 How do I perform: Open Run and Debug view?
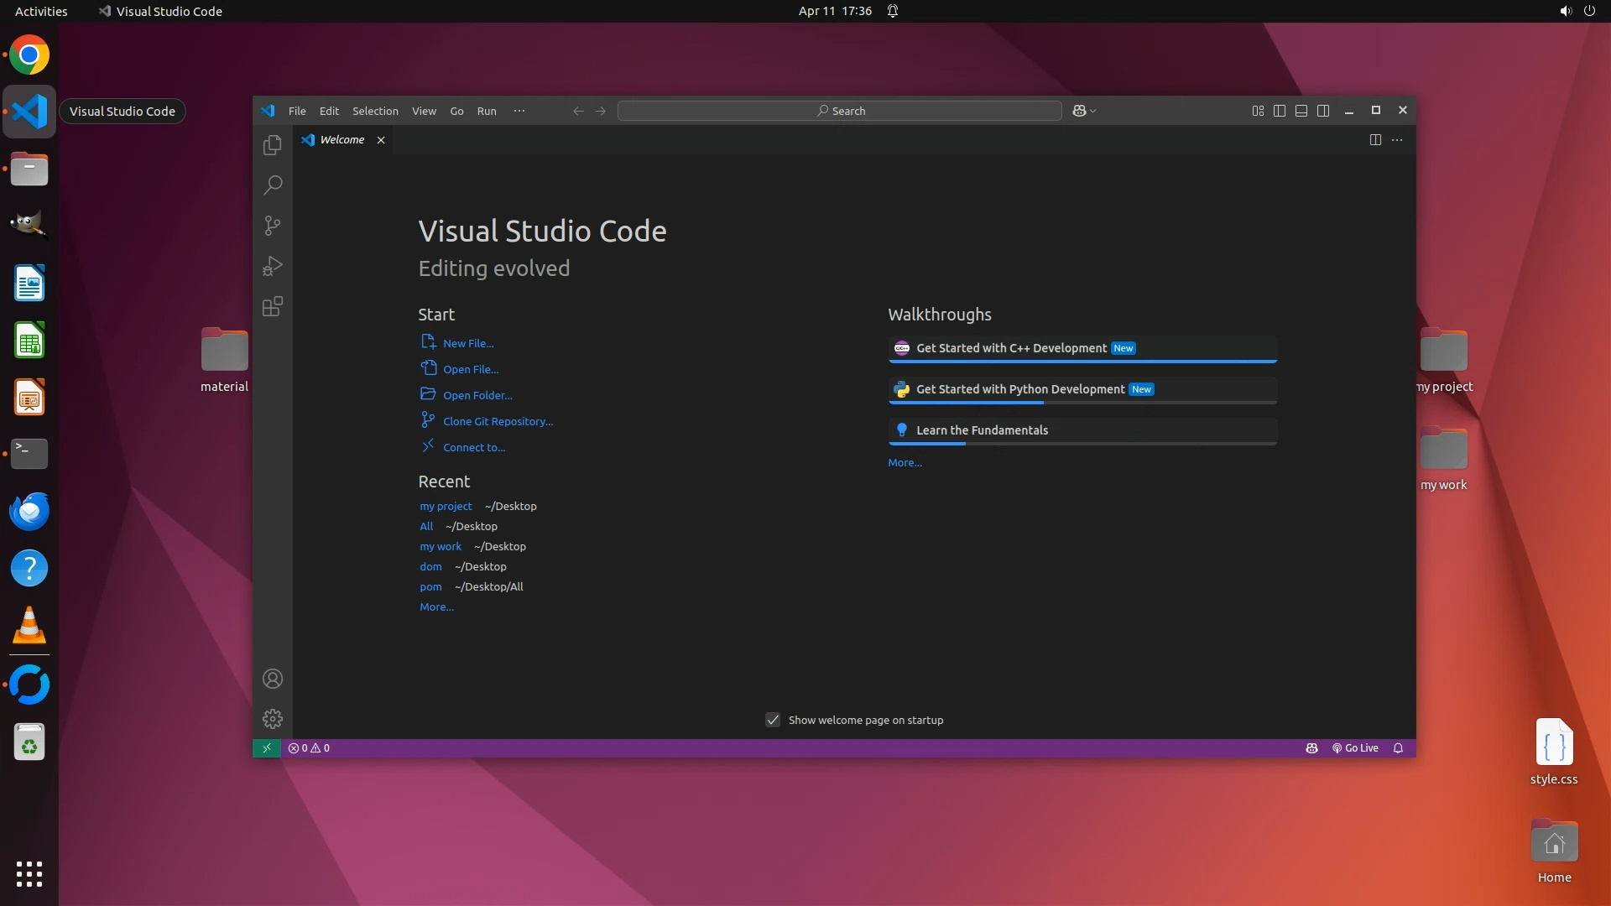pyautogui.click(x=272, y=266)
